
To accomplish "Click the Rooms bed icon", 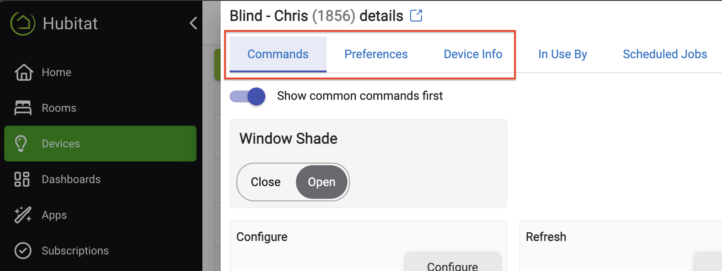I will pyautogui.click(x=23, y=108).
